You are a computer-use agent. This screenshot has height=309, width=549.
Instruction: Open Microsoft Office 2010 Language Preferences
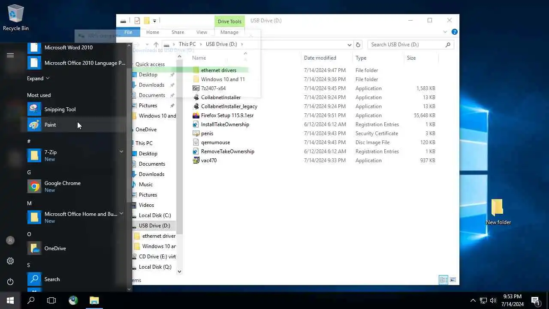click(x=76, y=63)
